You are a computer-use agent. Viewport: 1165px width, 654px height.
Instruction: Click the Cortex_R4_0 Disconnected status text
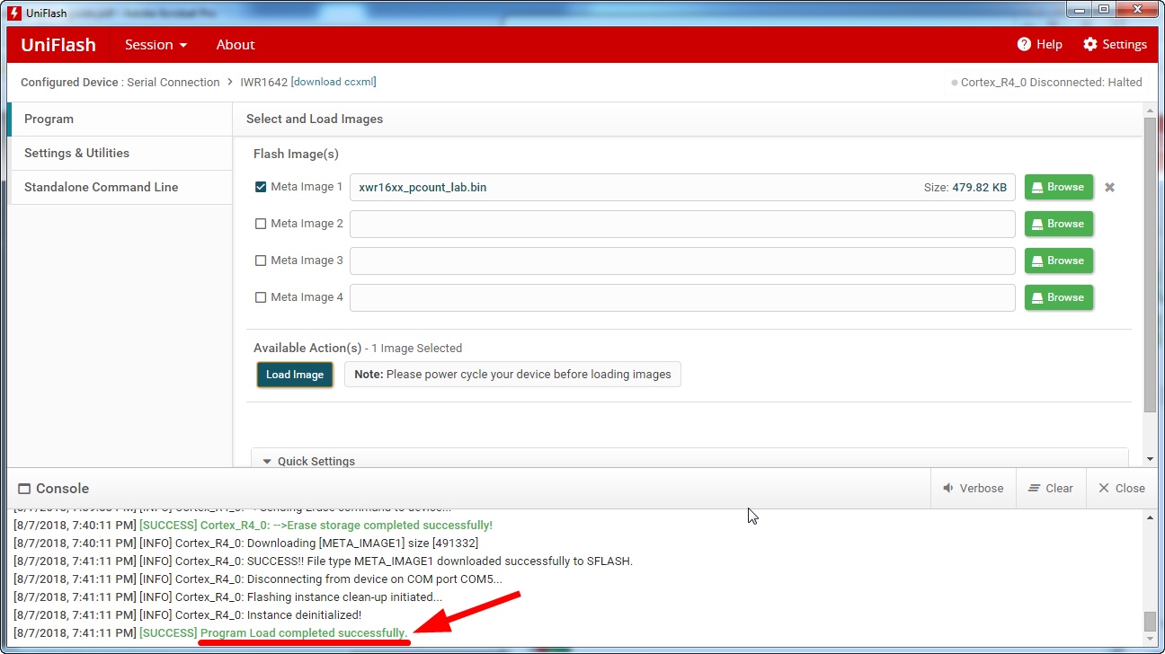[1051, 82]
